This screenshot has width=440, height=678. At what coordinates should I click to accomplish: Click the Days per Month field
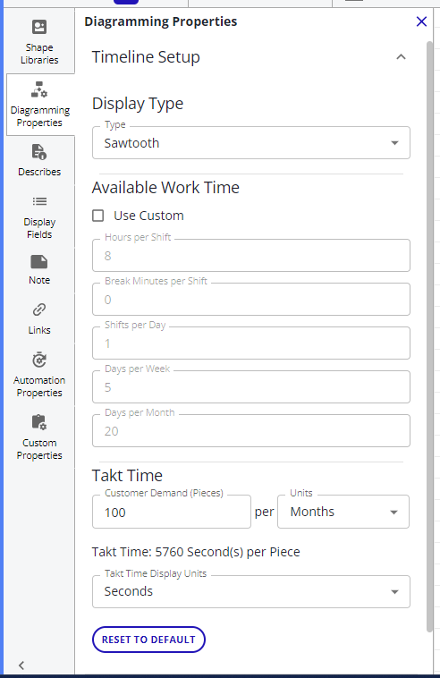click(251, 430)
